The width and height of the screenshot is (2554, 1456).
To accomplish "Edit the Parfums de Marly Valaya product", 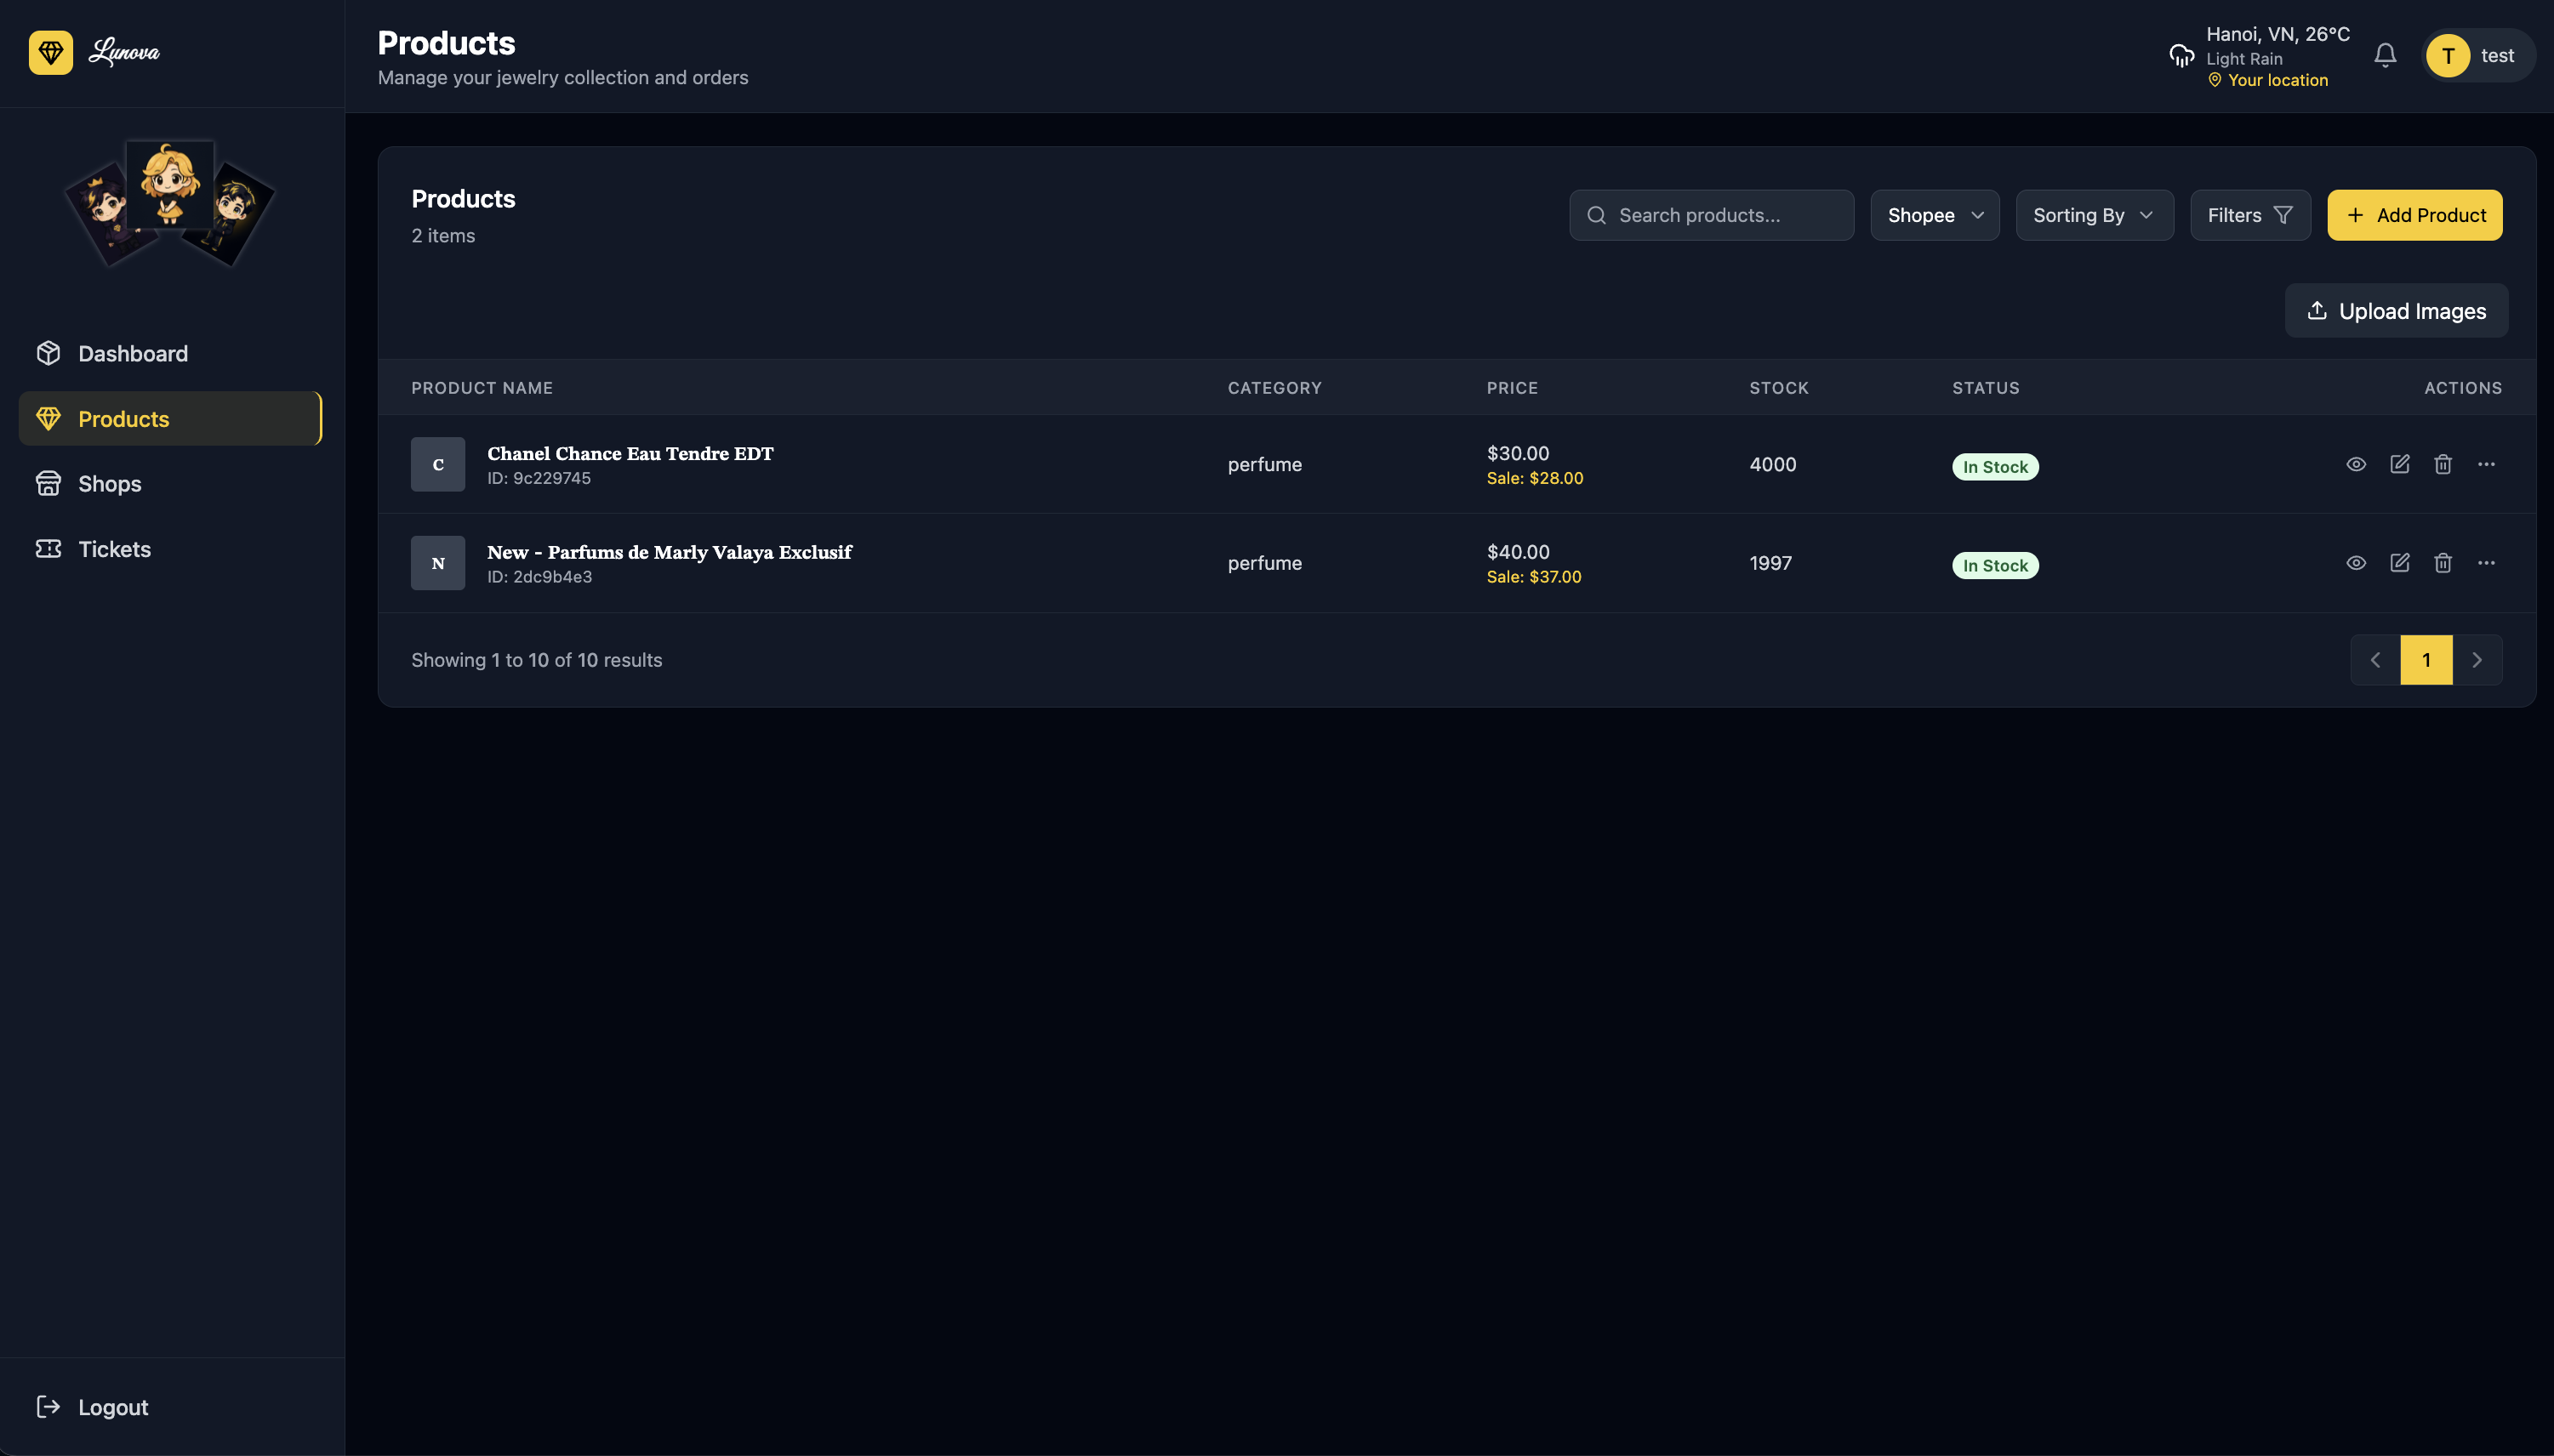I will coord(2399,563).
